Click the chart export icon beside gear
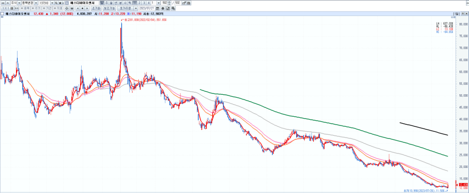The height and width of the screenshot is (193, 469). click(168, 8)
